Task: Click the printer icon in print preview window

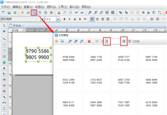Action: tap(62, 41)
